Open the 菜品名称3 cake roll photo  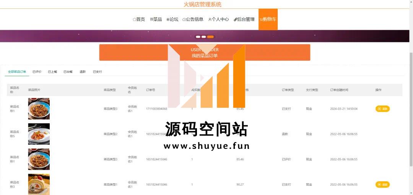click(x=39, y=184)
